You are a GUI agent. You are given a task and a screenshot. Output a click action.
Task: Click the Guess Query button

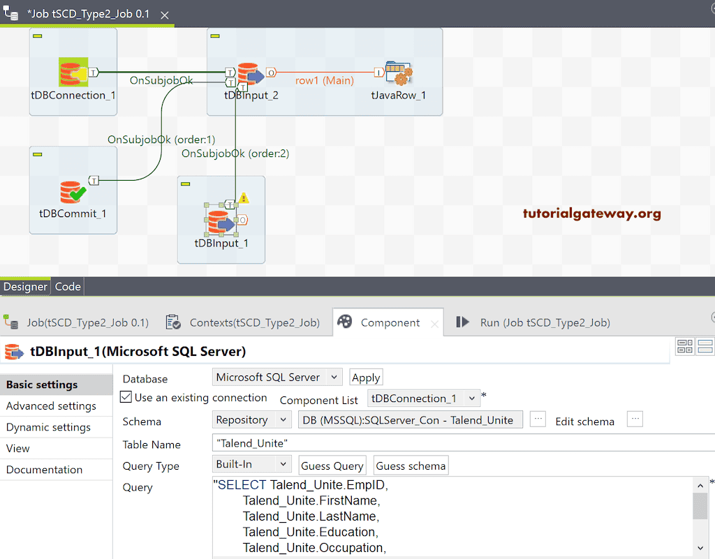pyautogui.click(x=332, y=466)
